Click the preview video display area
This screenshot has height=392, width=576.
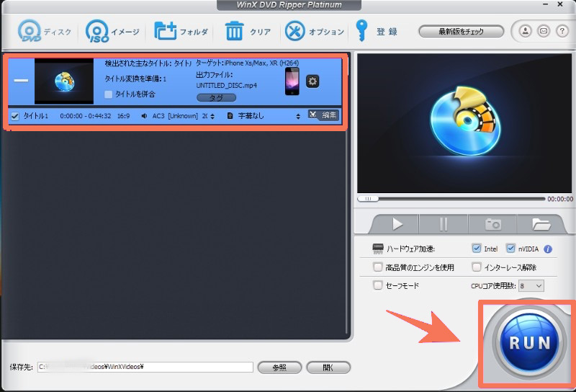464,123
